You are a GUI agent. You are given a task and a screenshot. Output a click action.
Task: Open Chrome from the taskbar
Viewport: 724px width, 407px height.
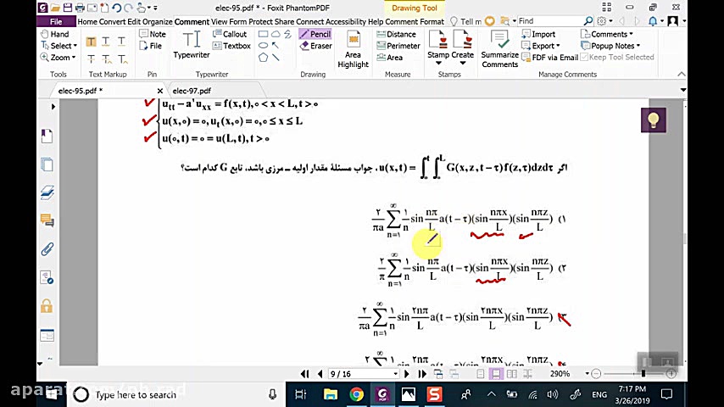(356, 394)
